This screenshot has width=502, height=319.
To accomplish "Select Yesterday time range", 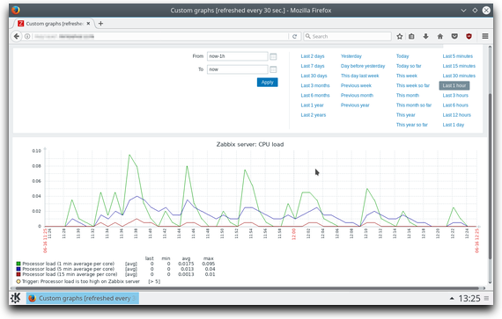I will tap(351, 56).
